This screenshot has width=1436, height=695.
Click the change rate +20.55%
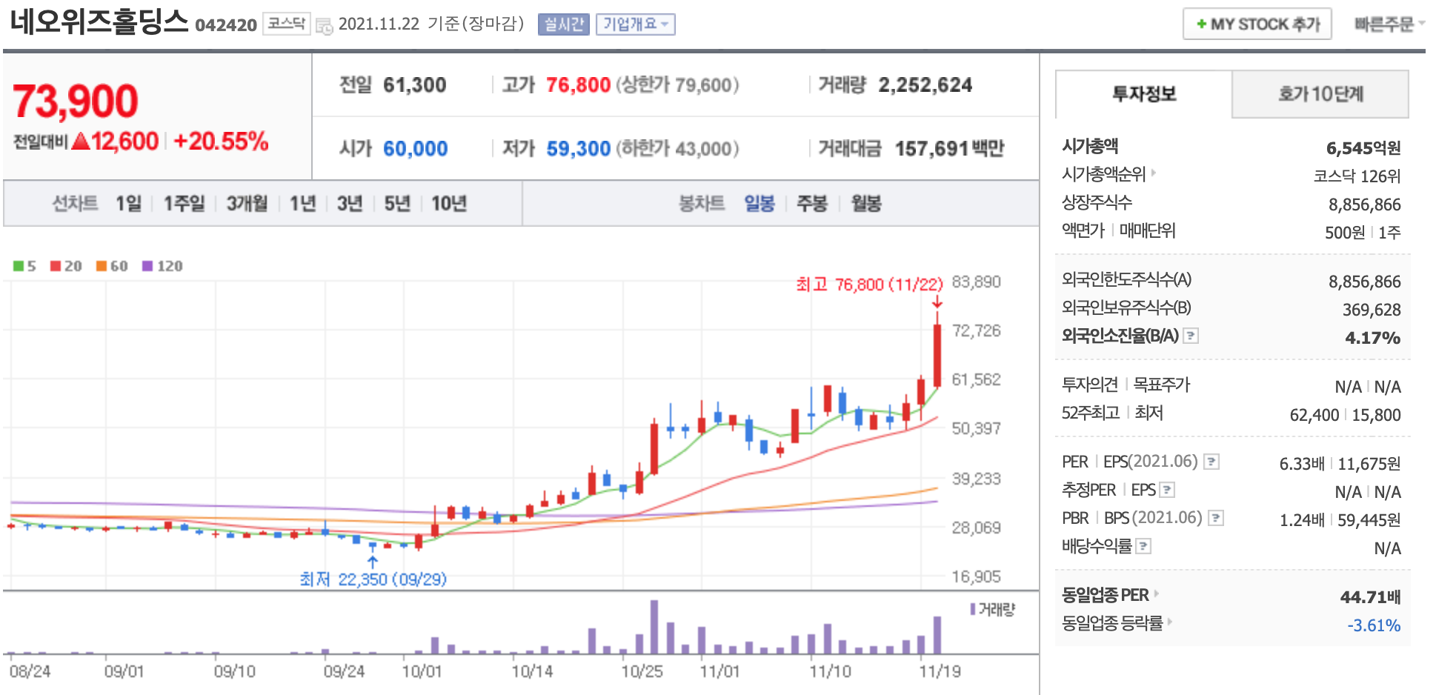221,141
